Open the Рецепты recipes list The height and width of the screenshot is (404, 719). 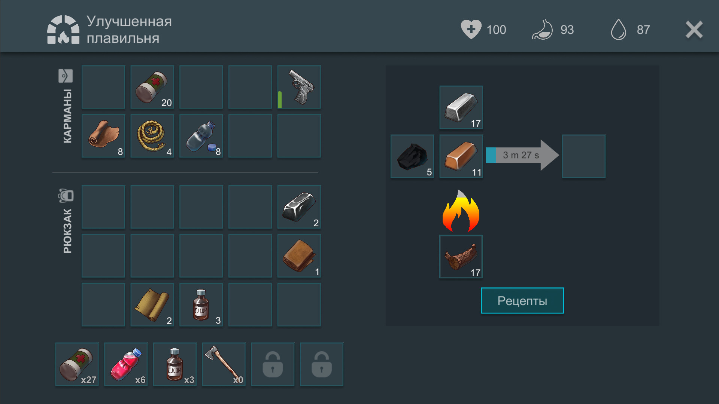point(522,301)
